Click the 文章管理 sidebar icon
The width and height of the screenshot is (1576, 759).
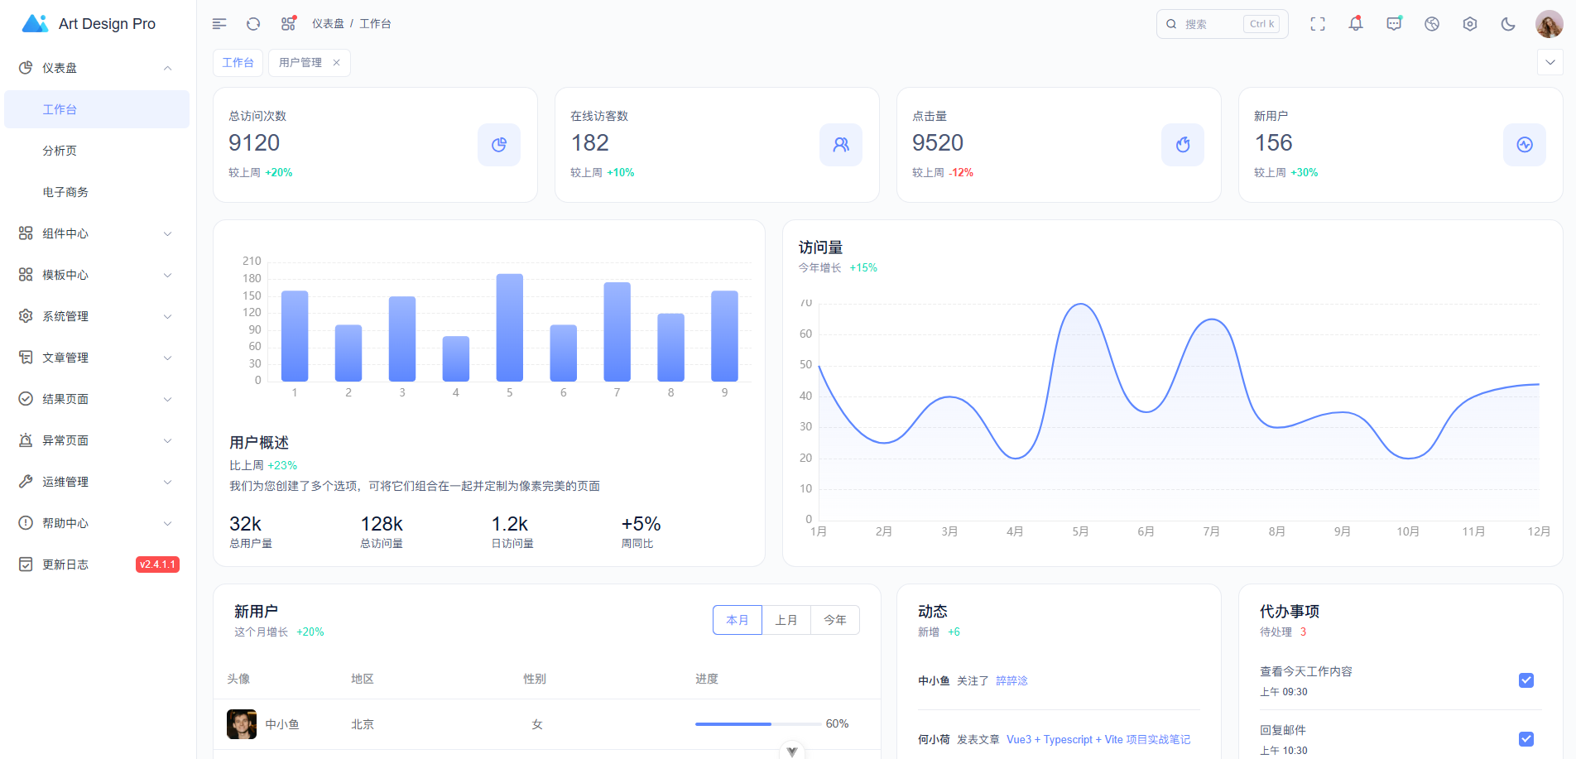26,358
